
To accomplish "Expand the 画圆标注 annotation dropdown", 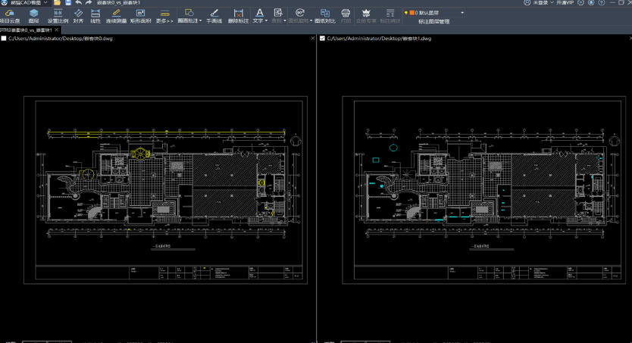I will pyautogui.click(x=201, y=21).
